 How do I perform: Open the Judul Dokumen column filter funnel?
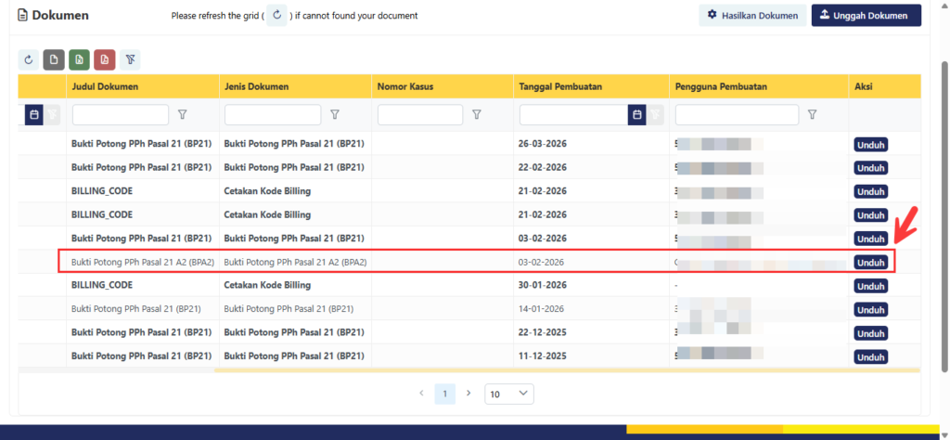183,114
